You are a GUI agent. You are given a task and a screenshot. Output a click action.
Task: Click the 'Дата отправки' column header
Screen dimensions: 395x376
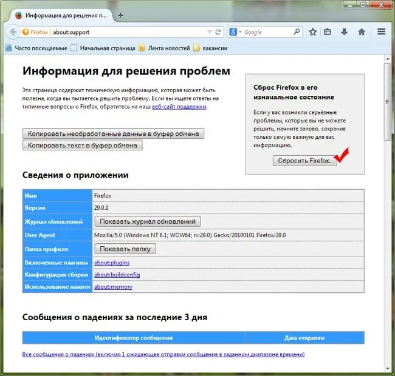point(304,338)
